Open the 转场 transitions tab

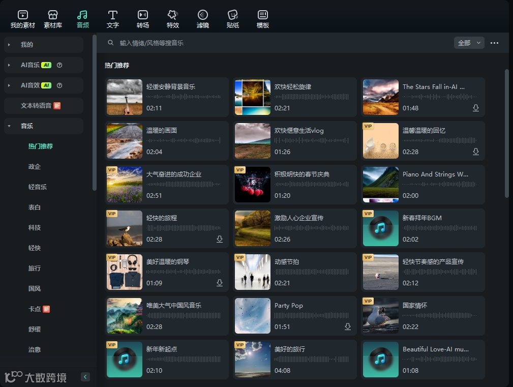[x=143, y=19]
